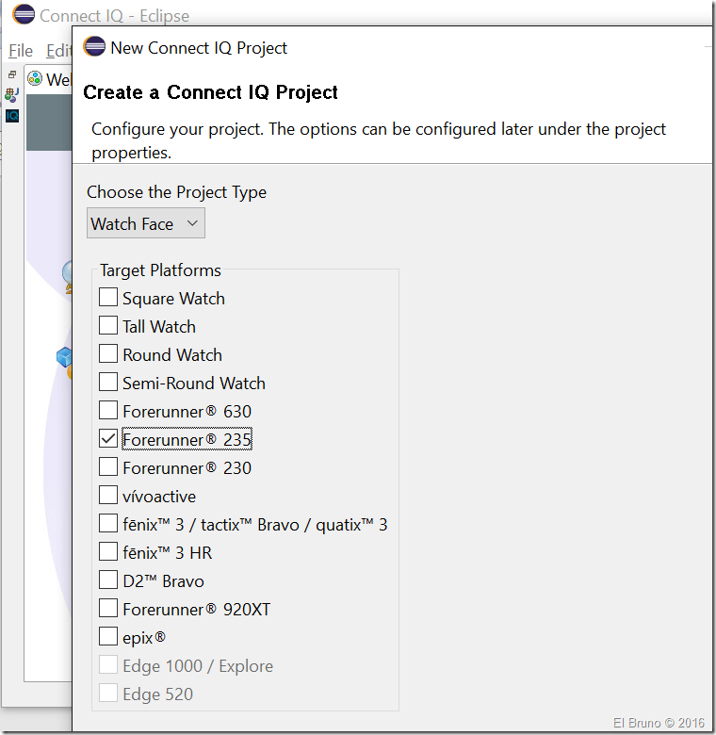
Task: Enable the vívoactive target platform
Action: (108, 497)
